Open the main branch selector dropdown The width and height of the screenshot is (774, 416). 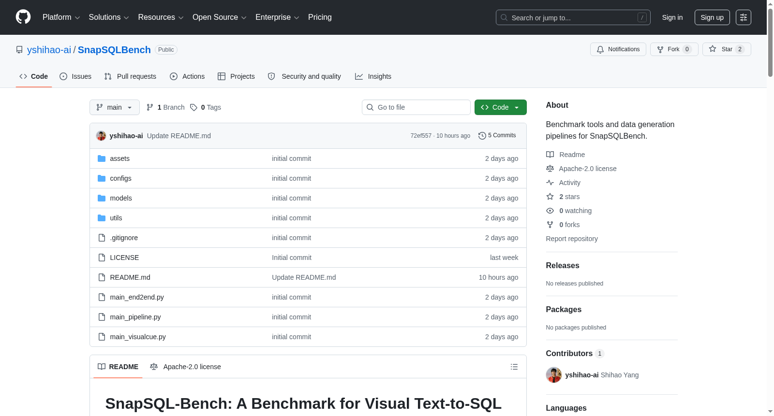click(115, 107)
